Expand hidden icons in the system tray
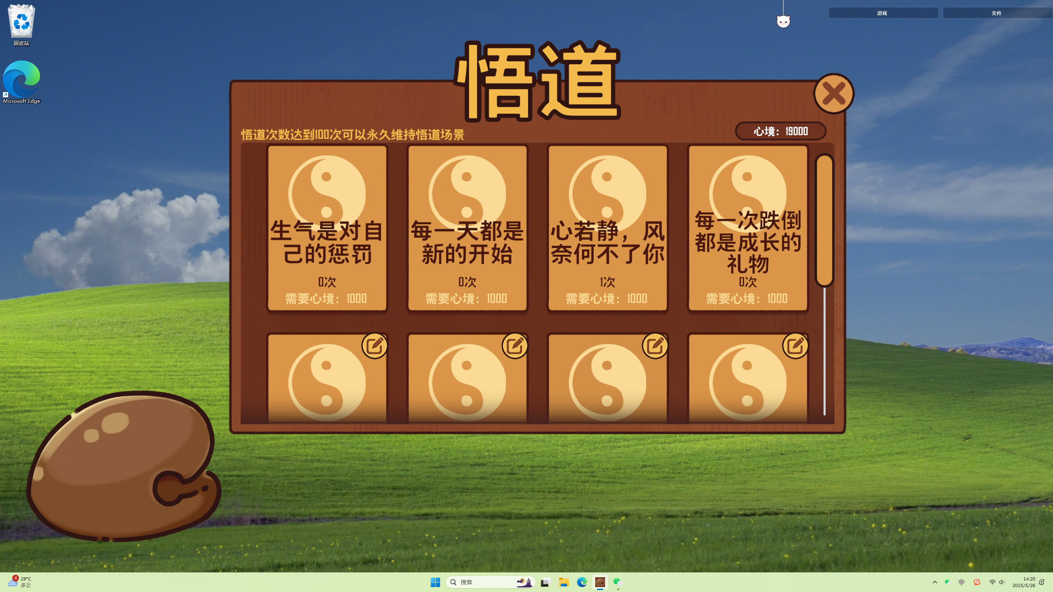 [935, 582]
